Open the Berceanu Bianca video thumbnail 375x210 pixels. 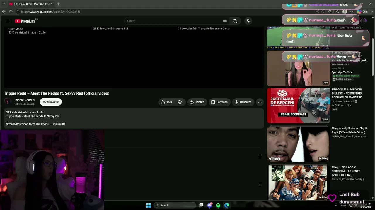tap(299, 69)
